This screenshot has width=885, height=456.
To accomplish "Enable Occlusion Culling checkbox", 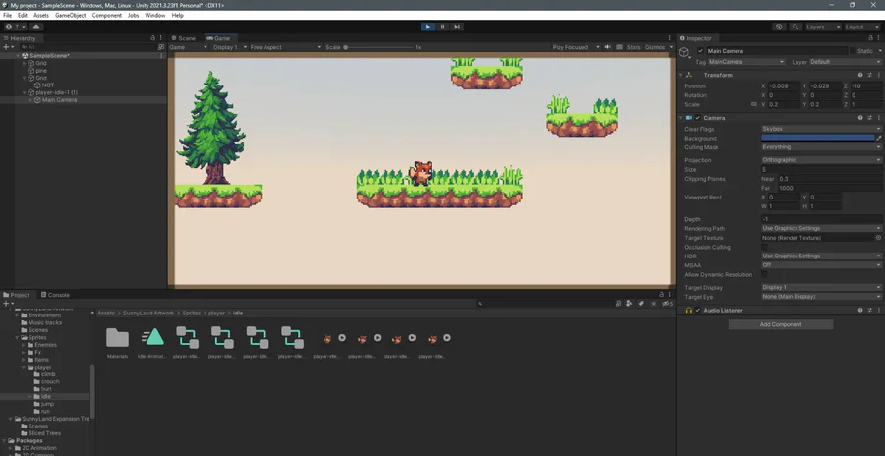I will (765, 247).
